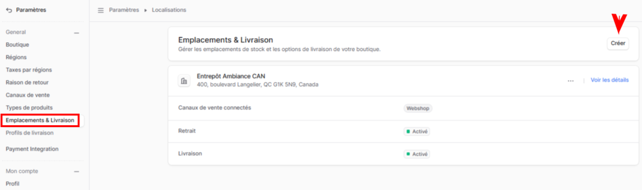The height and width of the screenshot is (190, 642).
Task: Select Canaux de vente menu item
Action: click(28, 95)
